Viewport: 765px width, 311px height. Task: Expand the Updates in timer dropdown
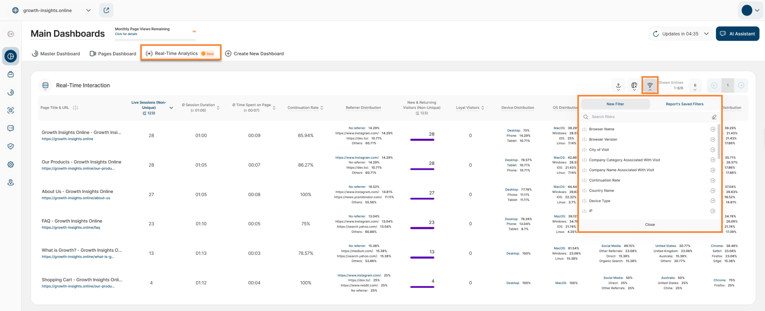coord(681,34)
